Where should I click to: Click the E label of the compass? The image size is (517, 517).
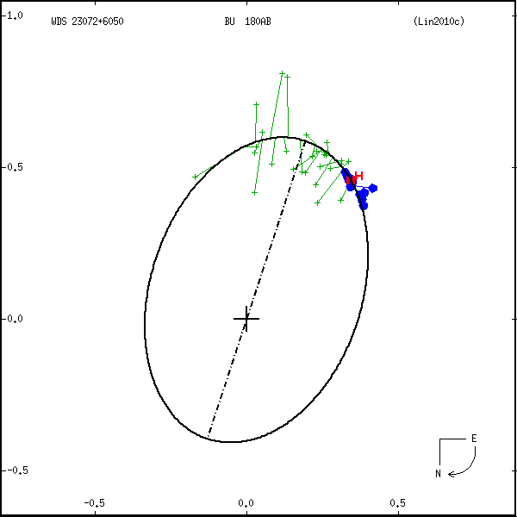[474, 439]
